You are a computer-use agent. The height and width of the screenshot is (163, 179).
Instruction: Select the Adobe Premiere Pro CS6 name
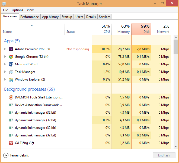(33, 49)
